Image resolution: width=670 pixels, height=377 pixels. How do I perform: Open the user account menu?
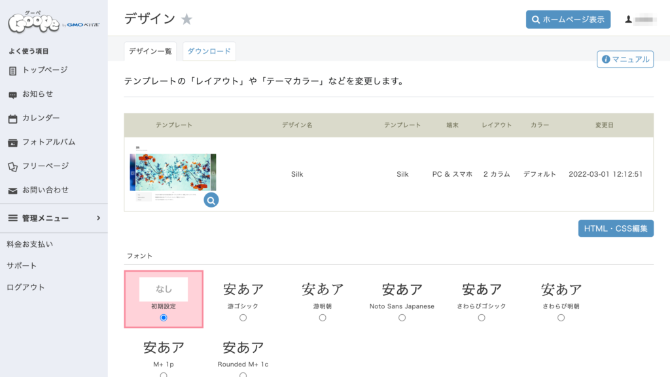(x=641, y=20)
